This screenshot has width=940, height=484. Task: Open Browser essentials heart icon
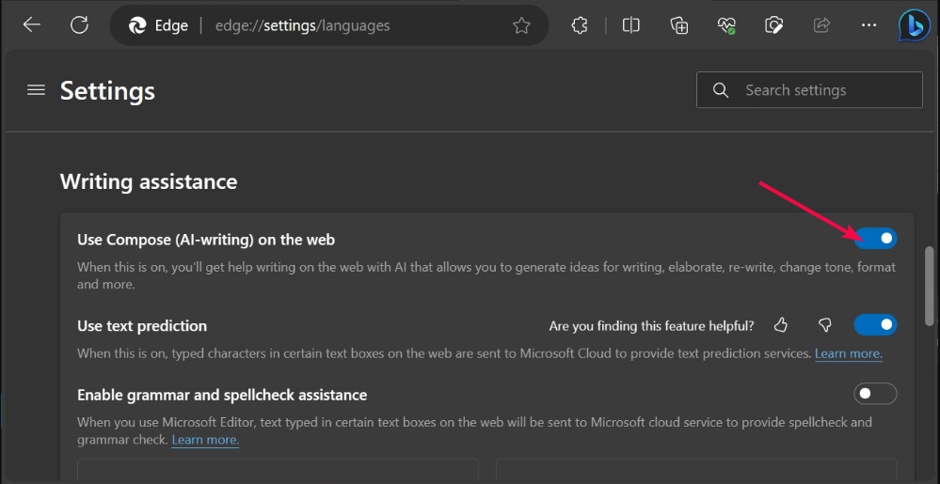[x=727, y=25]
